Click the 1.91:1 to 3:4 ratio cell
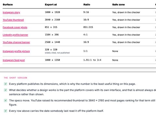This screenshot has width=156, height=117. (92, 60)
